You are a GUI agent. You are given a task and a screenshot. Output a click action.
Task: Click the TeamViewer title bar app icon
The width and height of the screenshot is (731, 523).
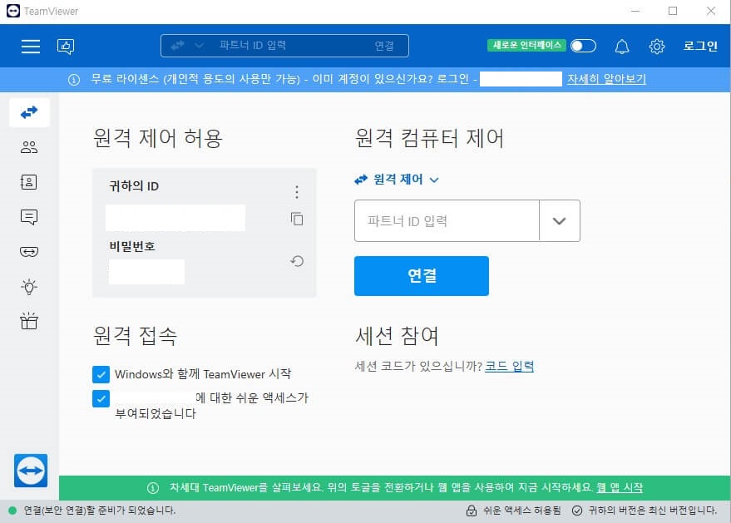[x=13, y=11]
